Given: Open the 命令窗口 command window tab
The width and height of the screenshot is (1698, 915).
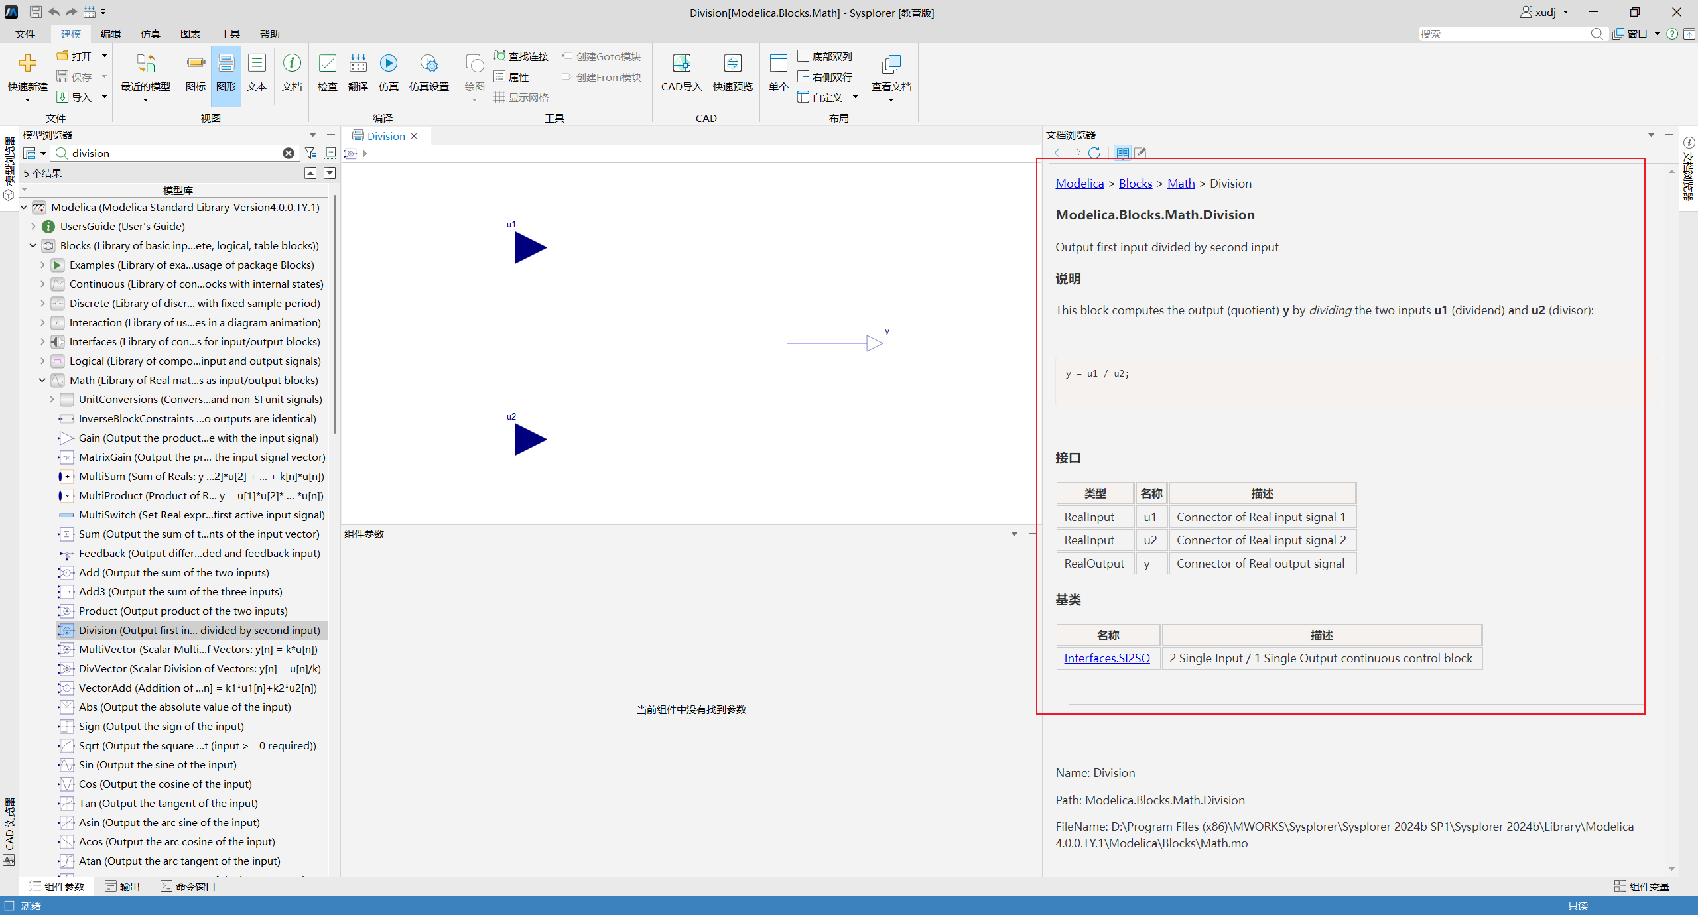Looking at the screenshot, I should [x=188, y=886].
